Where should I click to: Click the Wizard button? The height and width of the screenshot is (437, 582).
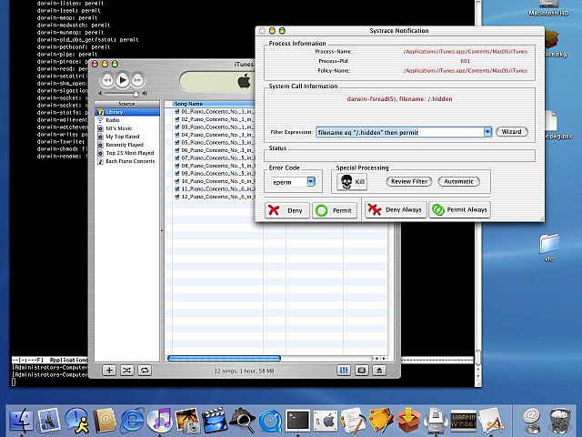(x=512, y=132)
